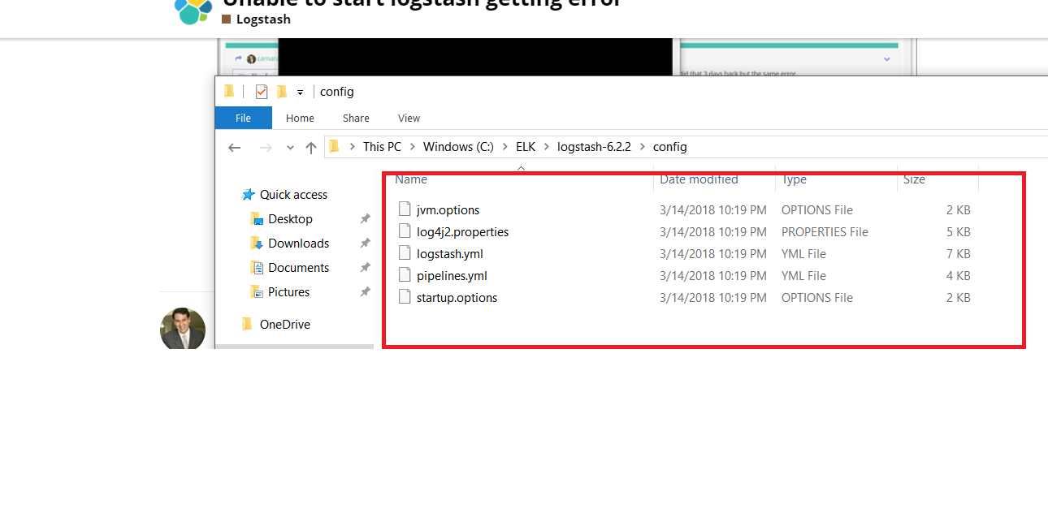
Task: Click the Properties checkmark quick access icon
Action: pos(262,92)
